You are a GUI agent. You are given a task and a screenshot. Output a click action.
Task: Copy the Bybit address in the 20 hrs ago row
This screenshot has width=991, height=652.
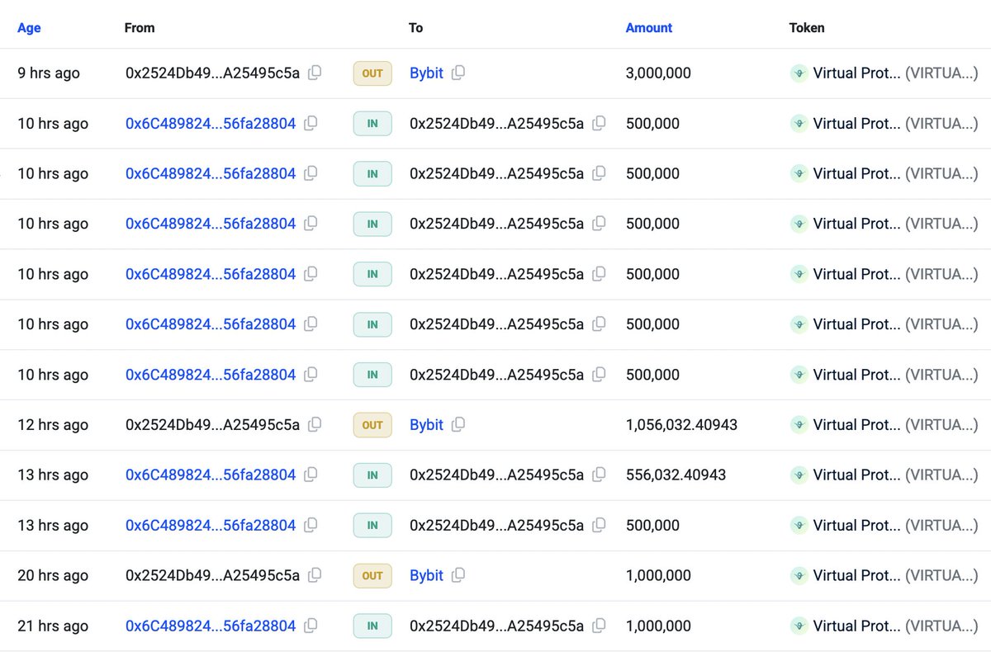(x=458, y=575)
